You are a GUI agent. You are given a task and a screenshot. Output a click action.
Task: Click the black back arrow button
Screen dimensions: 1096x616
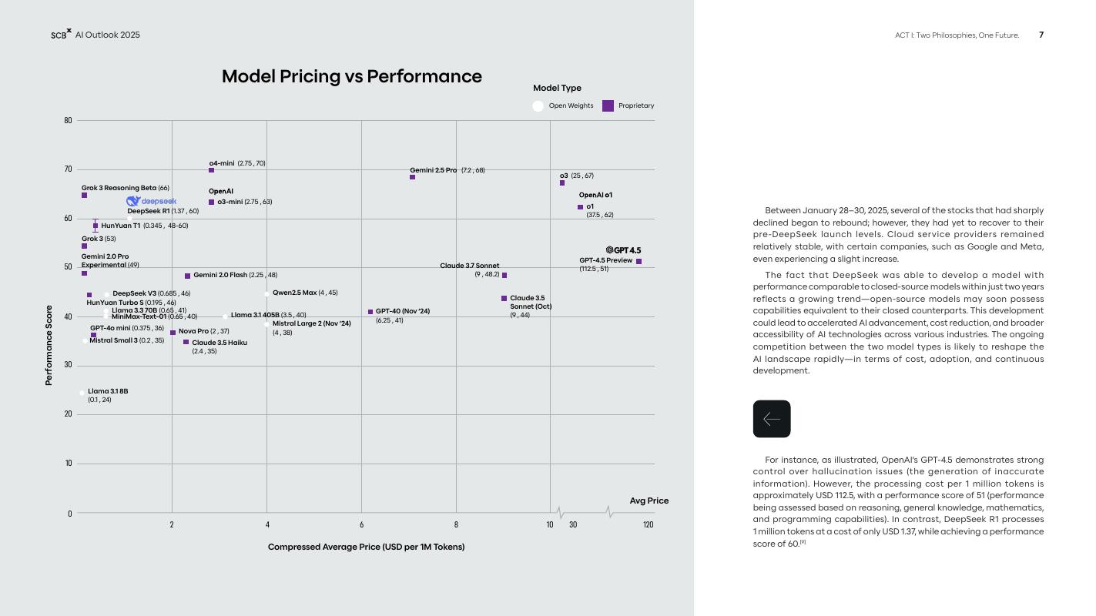coord(772,419)
